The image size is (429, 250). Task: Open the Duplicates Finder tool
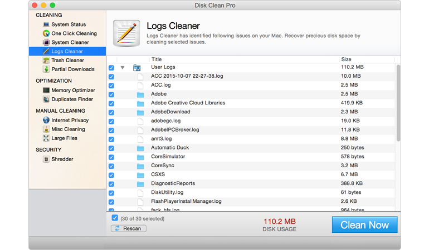pos(72,99)
